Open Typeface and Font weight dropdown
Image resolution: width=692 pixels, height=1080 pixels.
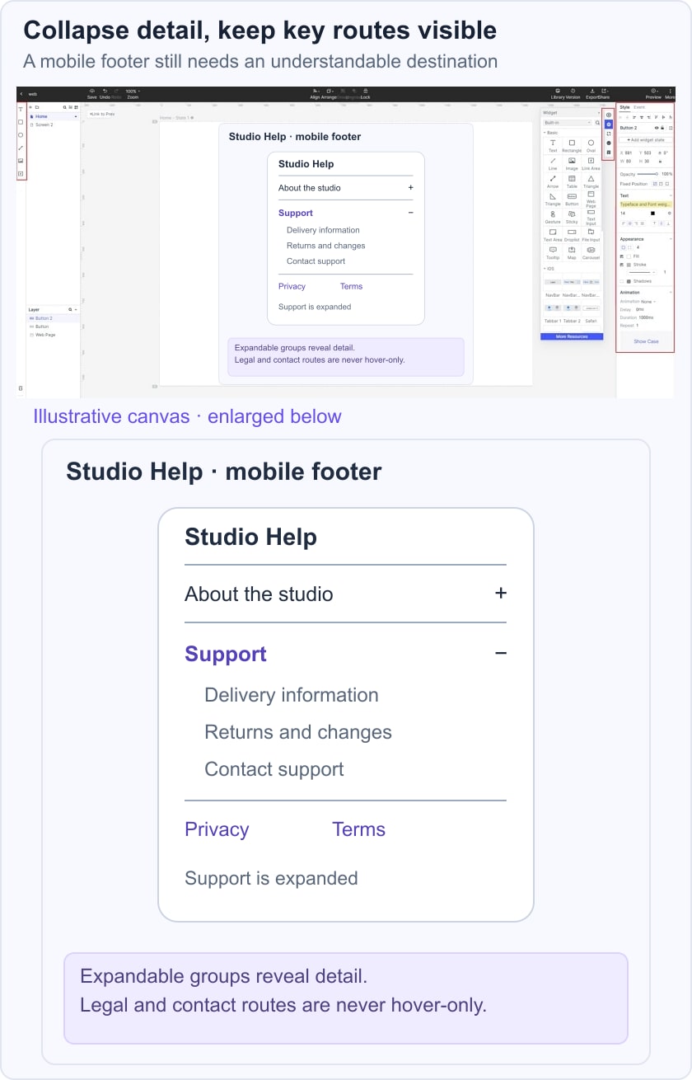(646, 204)
